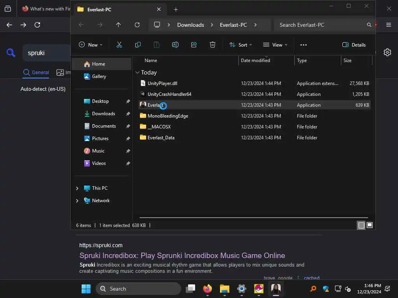Select the General search results tab
The image size is (398, 298).
coord(36,73)
